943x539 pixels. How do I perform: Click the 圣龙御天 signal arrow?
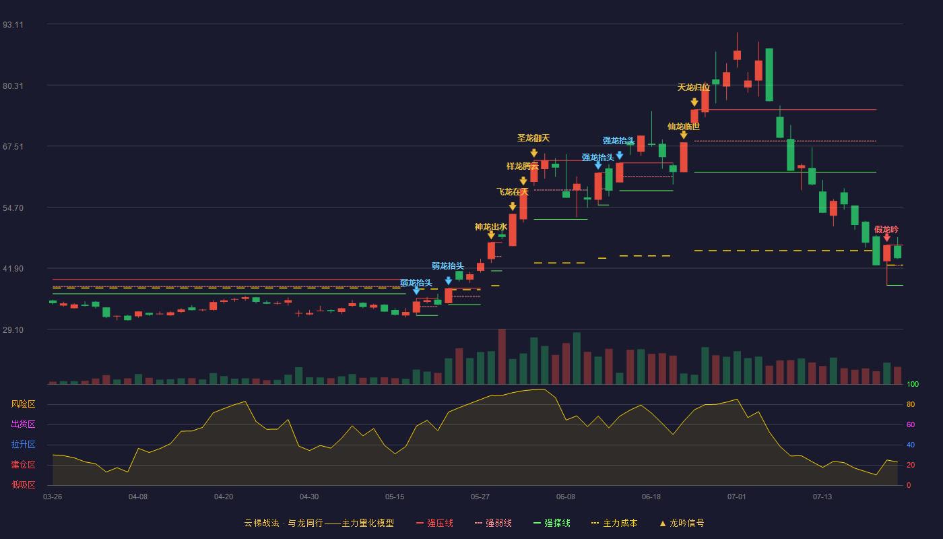pos(533,153)
